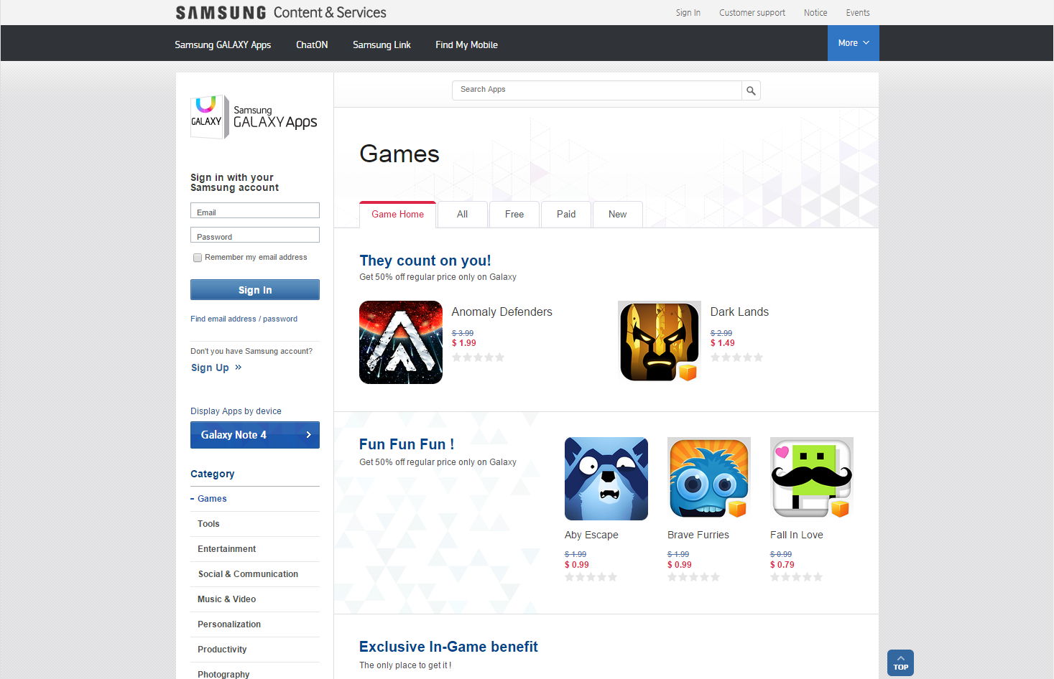
Task: Switch to the Paid tab
Action: tap(566, 215)
